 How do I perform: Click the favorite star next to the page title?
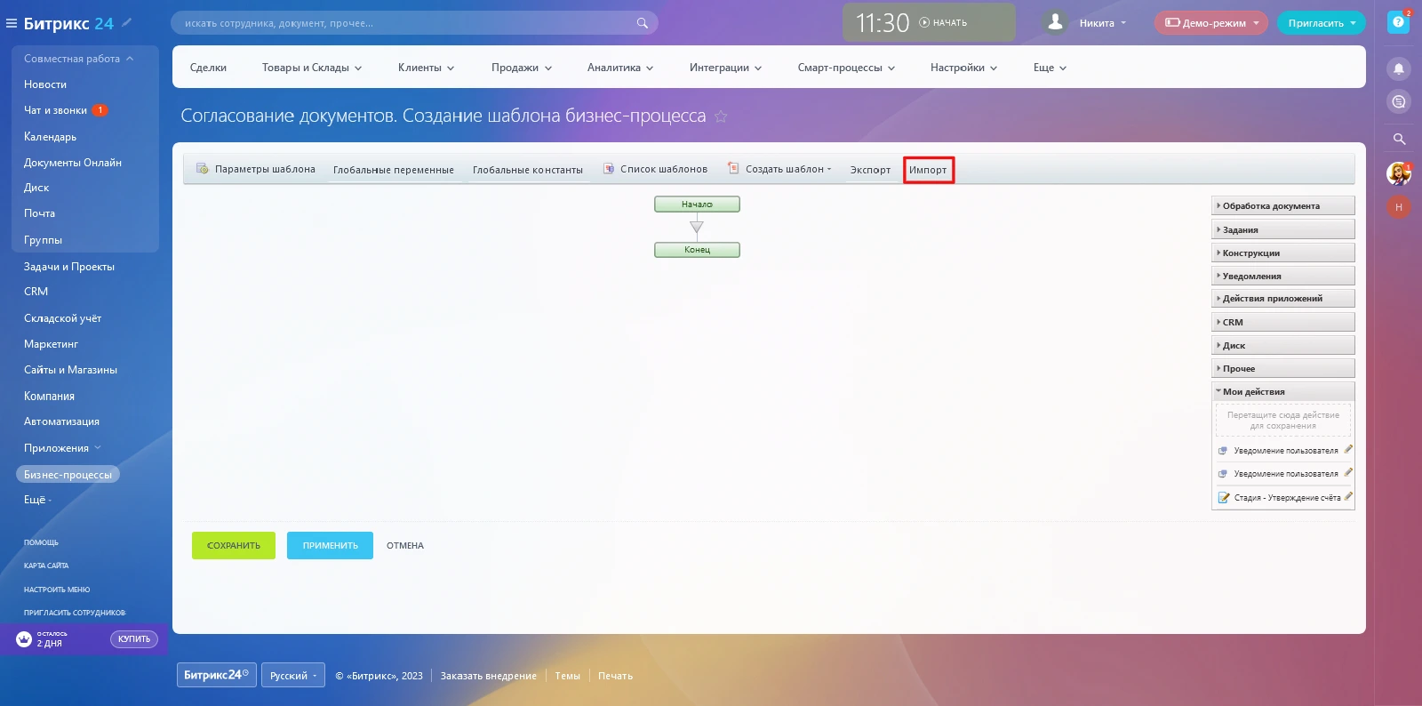[x=721, y=116]
